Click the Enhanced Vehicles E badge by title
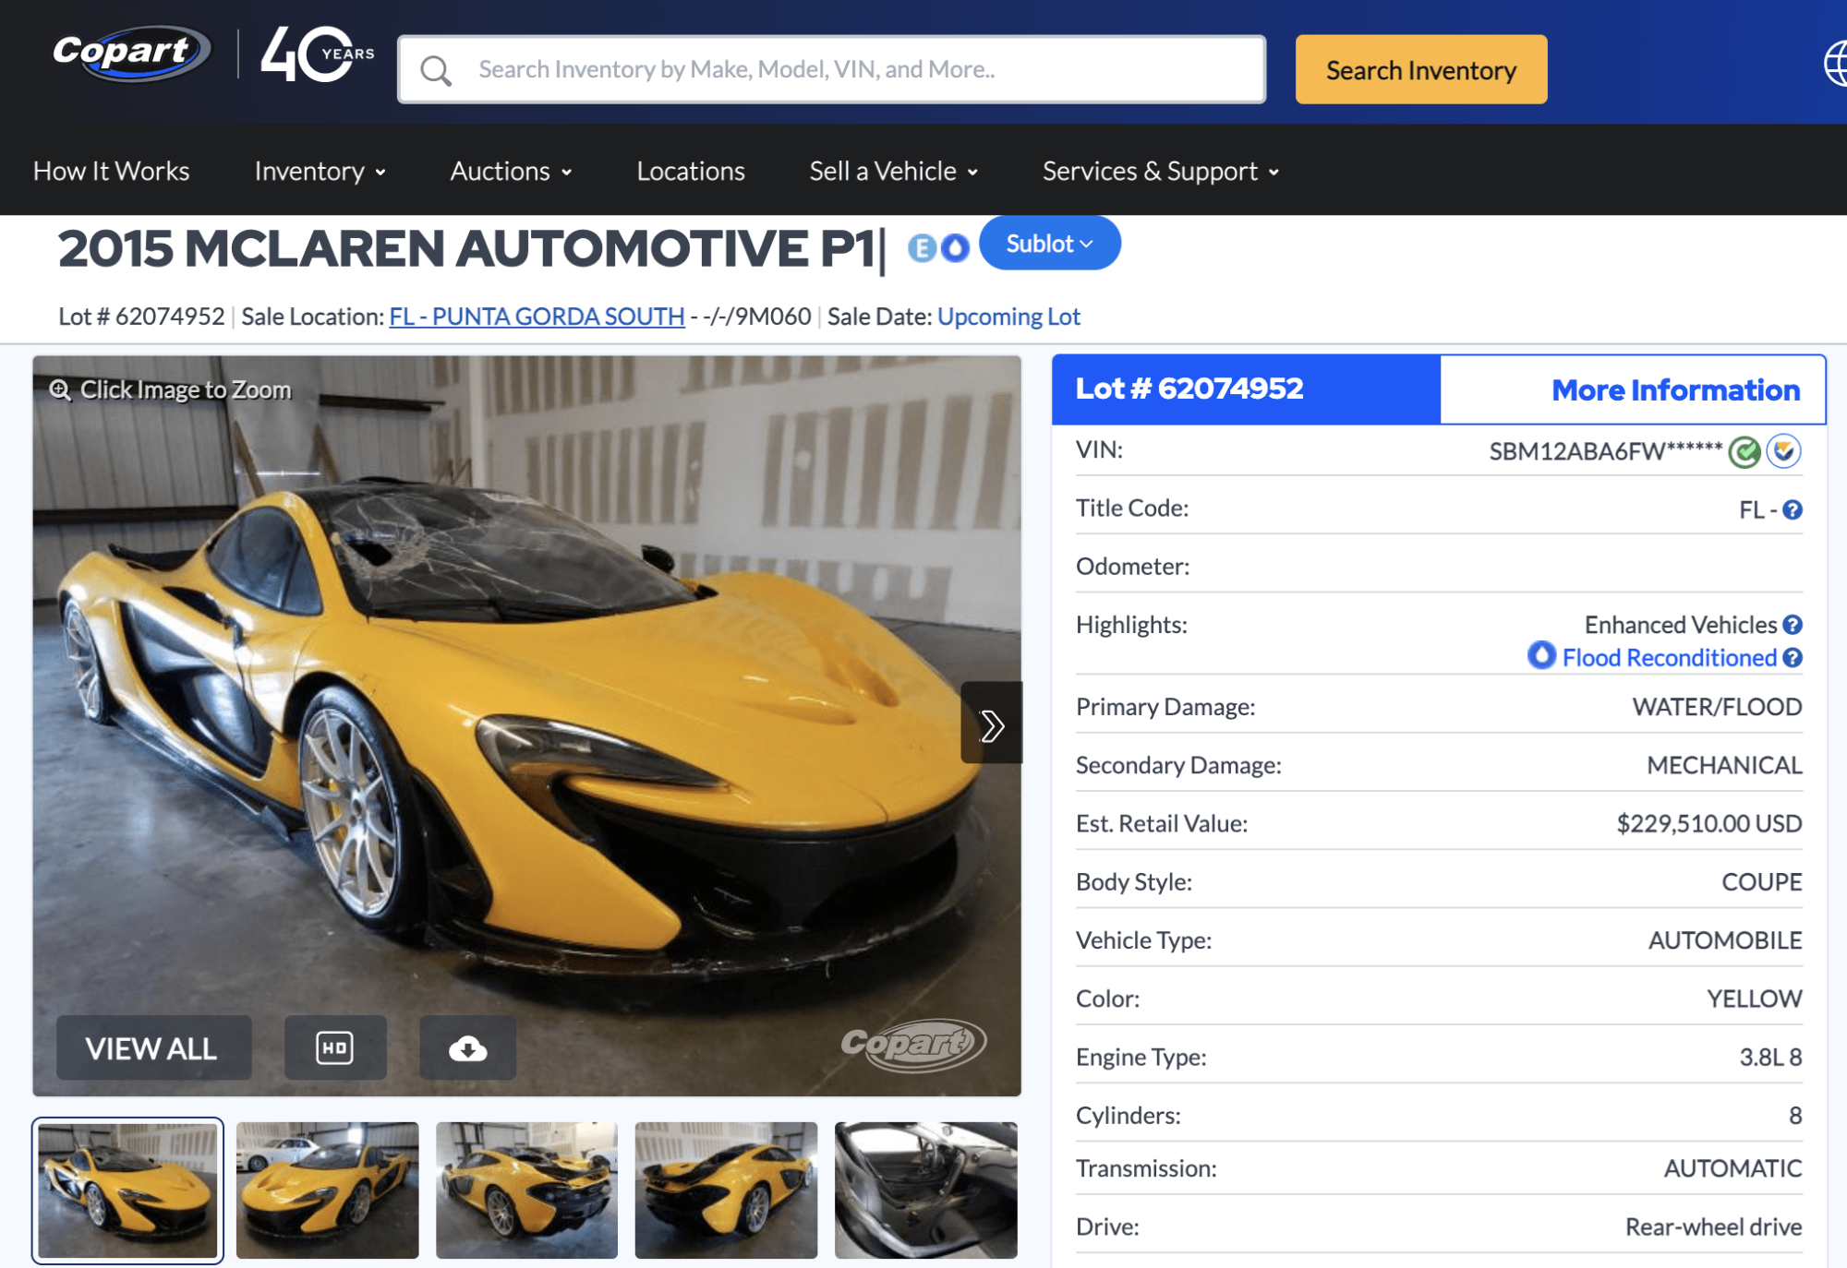 (922, 247)
